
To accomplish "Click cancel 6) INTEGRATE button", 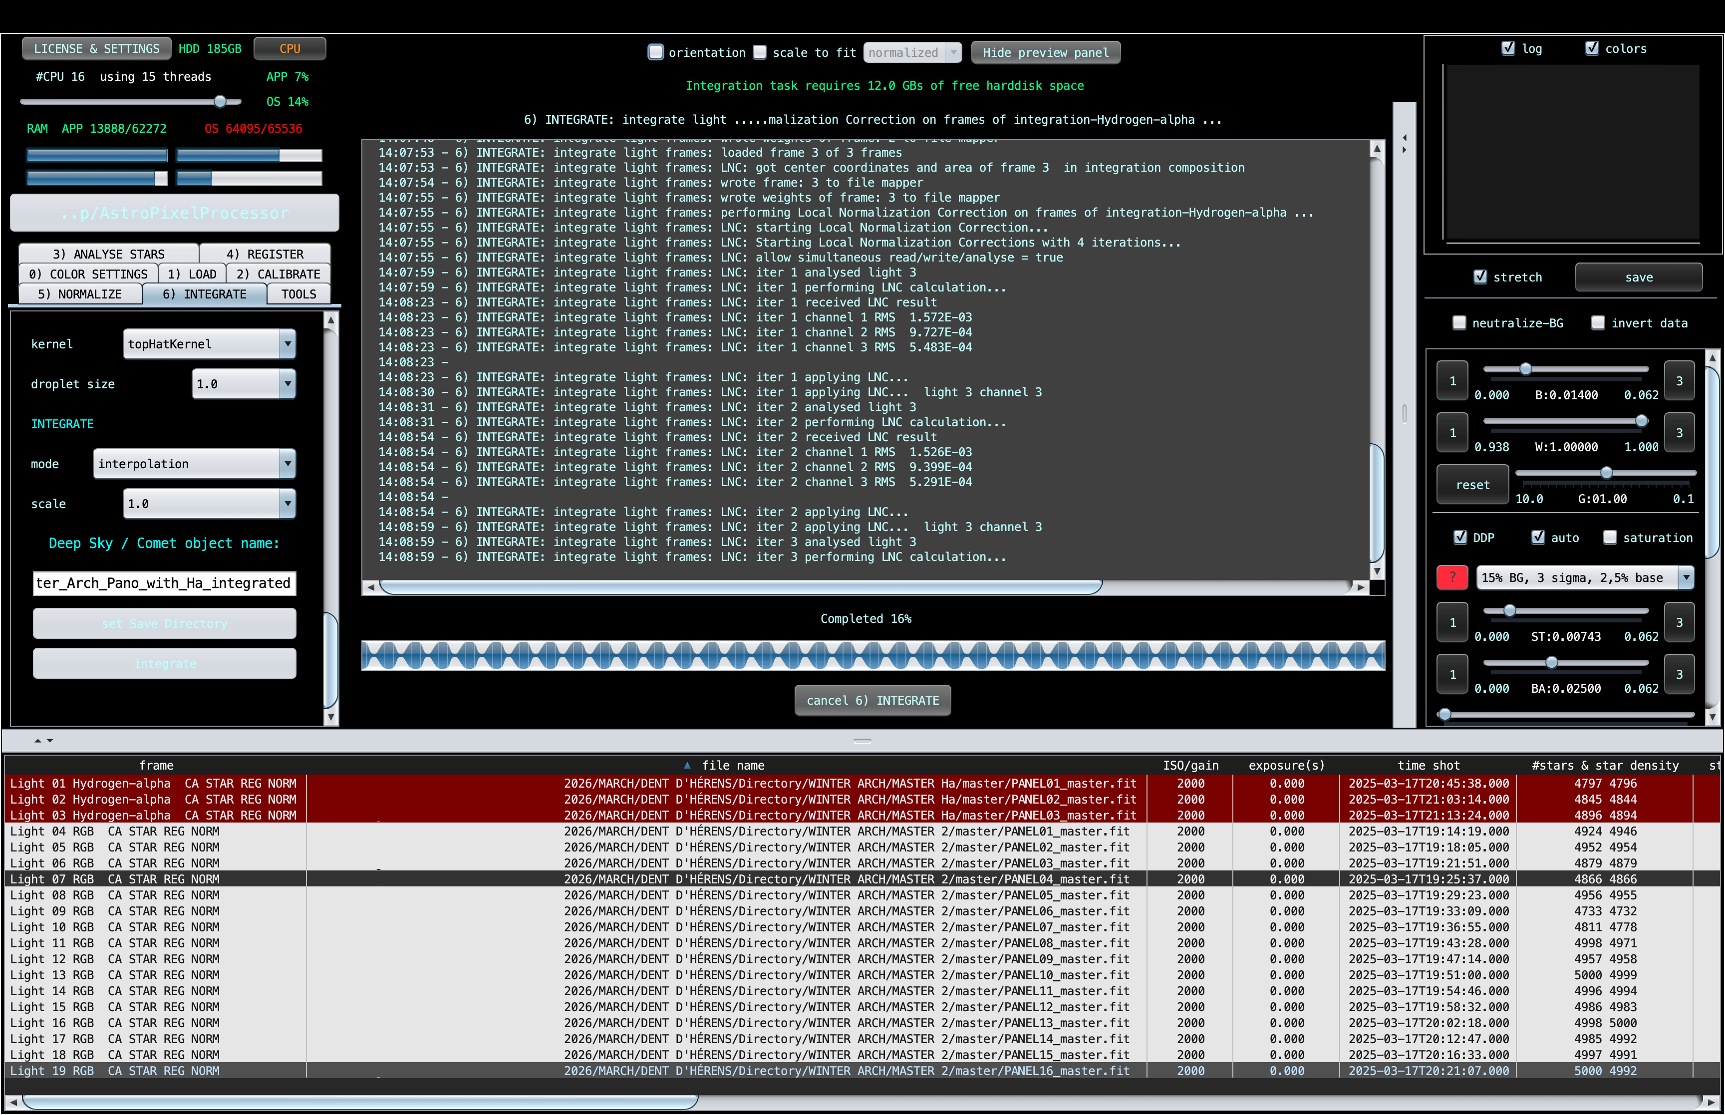I will 872,700.
